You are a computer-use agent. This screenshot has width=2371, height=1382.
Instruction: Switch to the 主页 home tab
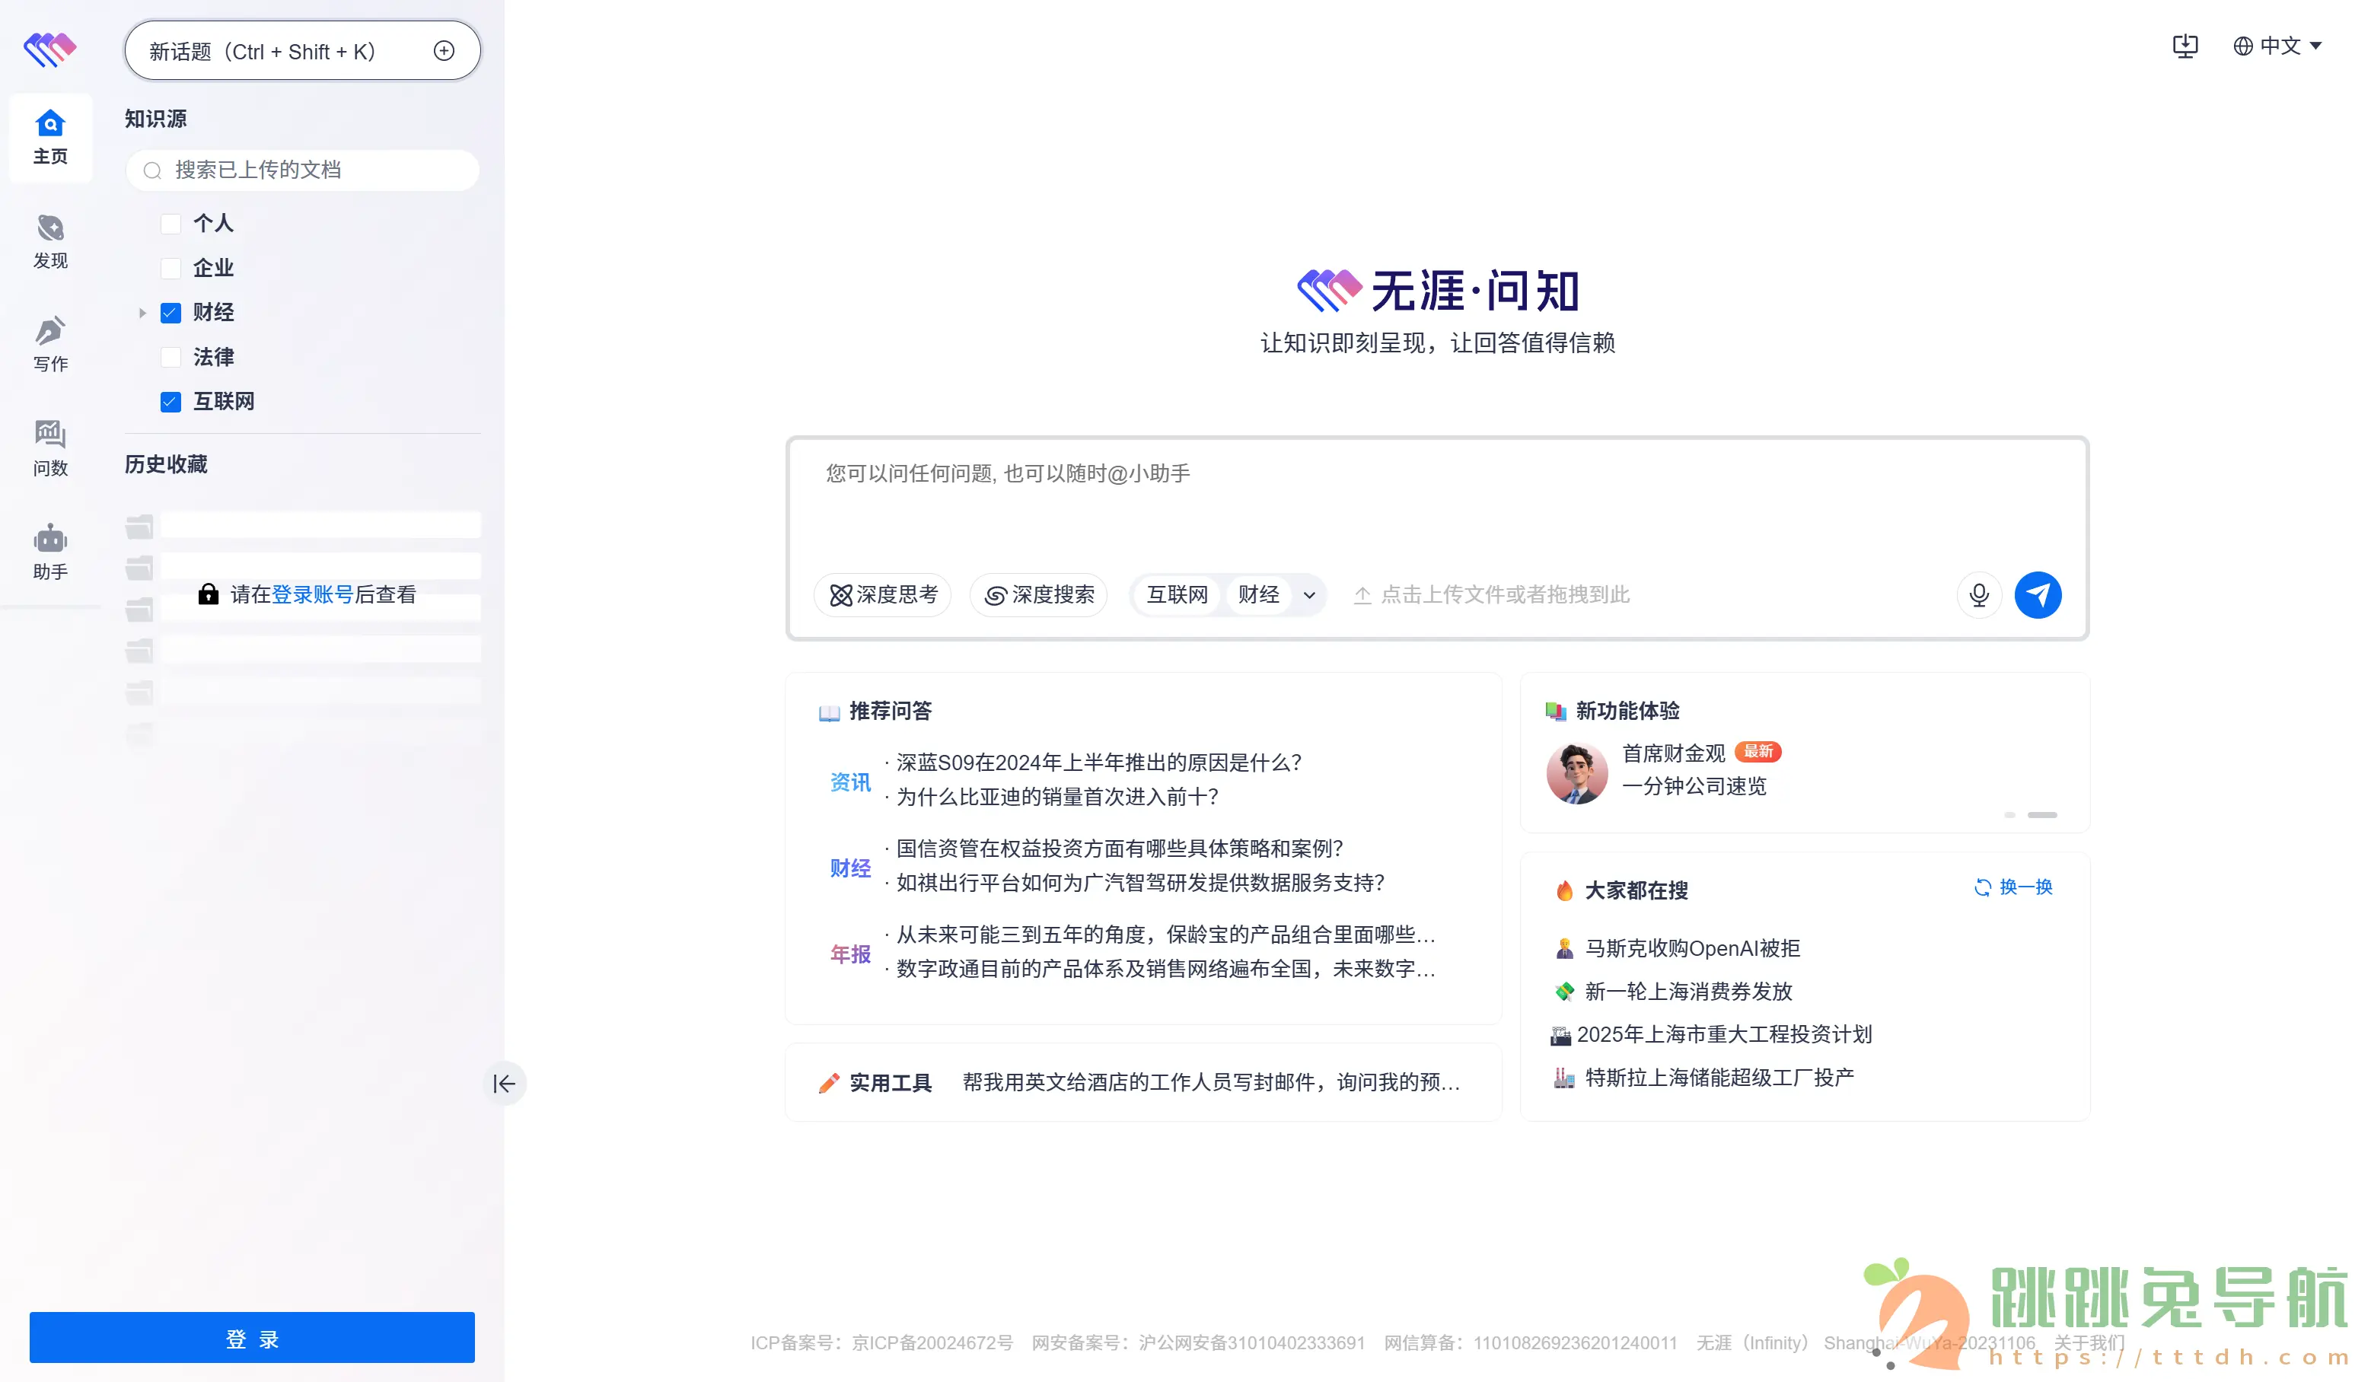pos(50,137)
